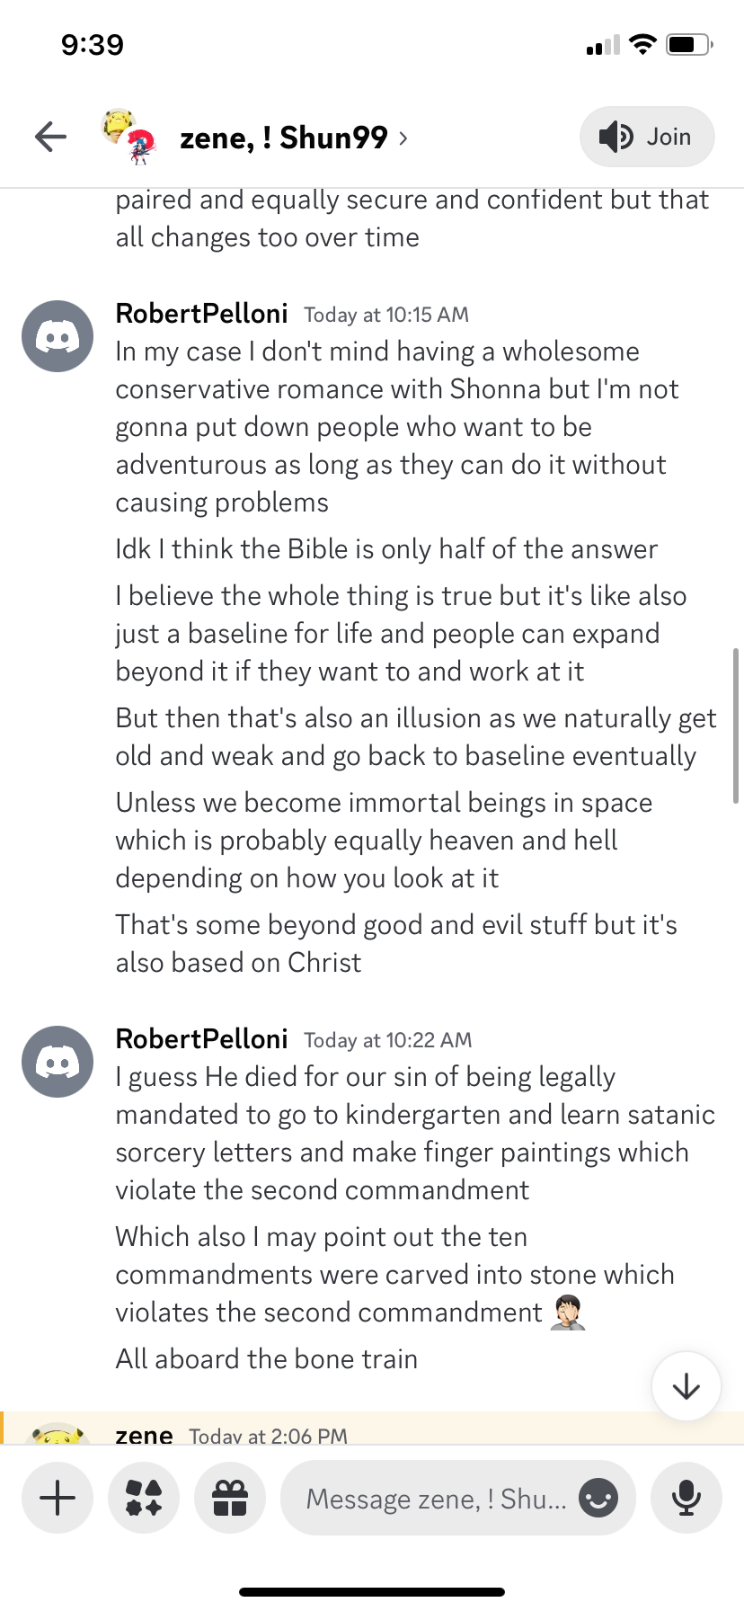Tap the facepalm emoji in message
Screen dimensions: 744x1611
click(570, 1313)
